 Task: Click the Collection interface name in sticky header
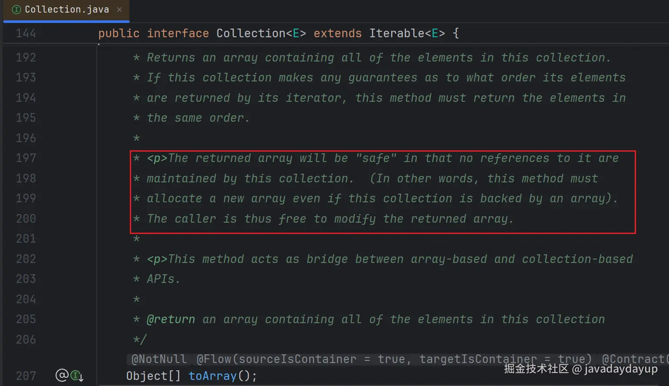point(251,33)
